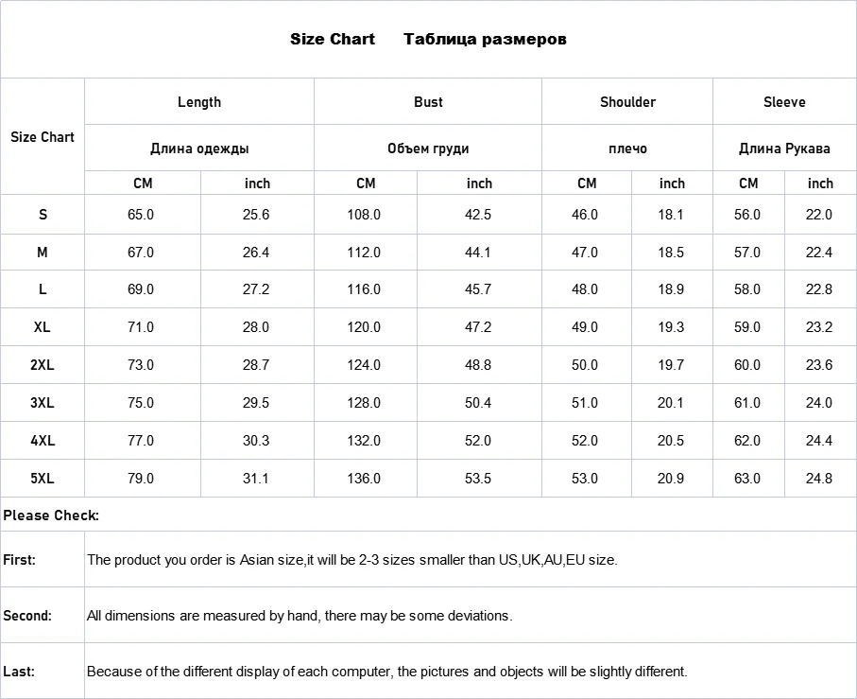Screen dimensions: 857x699
Task: Click the First: note label
Action: (20, 560)
